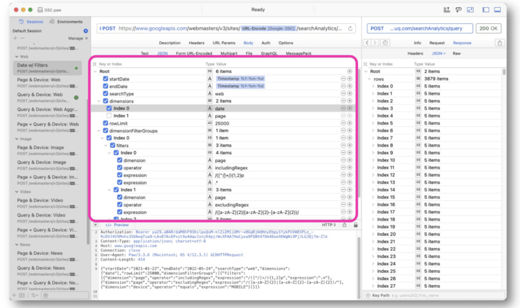Image resolution: width=520 pixels, height=308 pixels.
Task: Uncheck the rowLimit checkbox
Action: (x=106, y=123)
